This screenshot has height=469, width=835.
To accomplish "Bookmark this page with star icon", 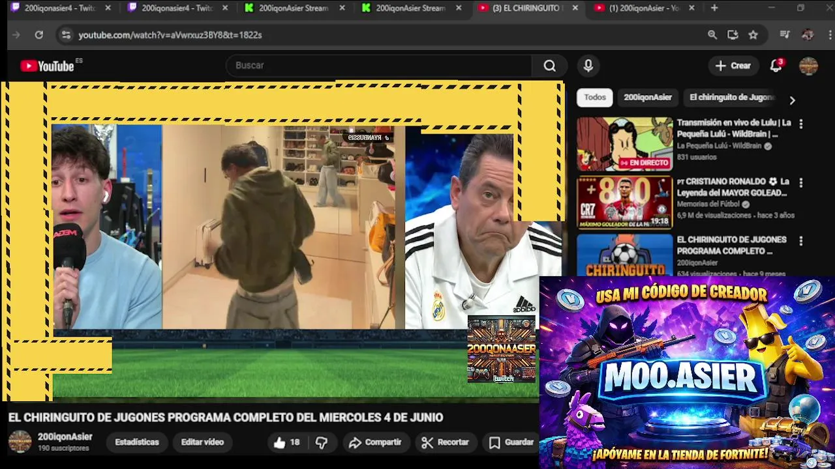I will 753,35.
